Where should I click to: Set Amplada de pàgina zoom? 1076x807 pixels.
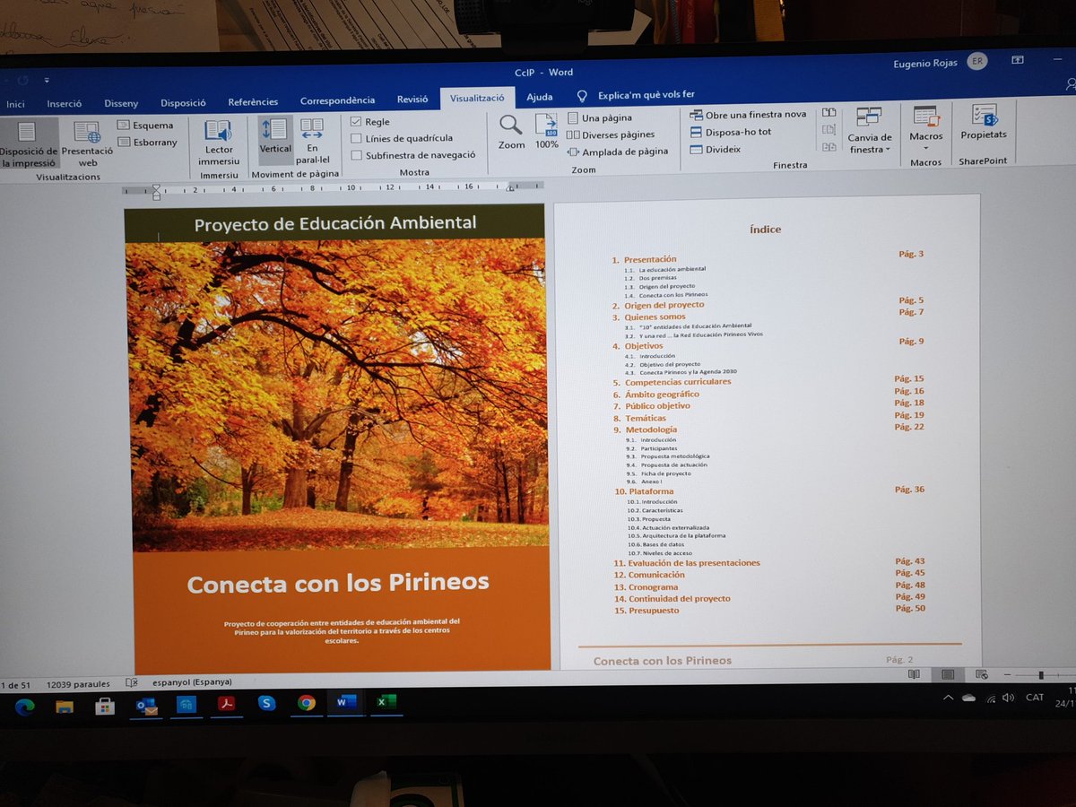(x=618, y=152)
